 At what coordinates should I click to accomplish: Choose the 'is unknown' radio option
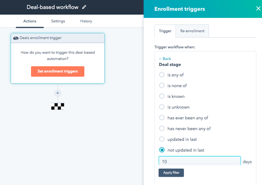(162, 107)
